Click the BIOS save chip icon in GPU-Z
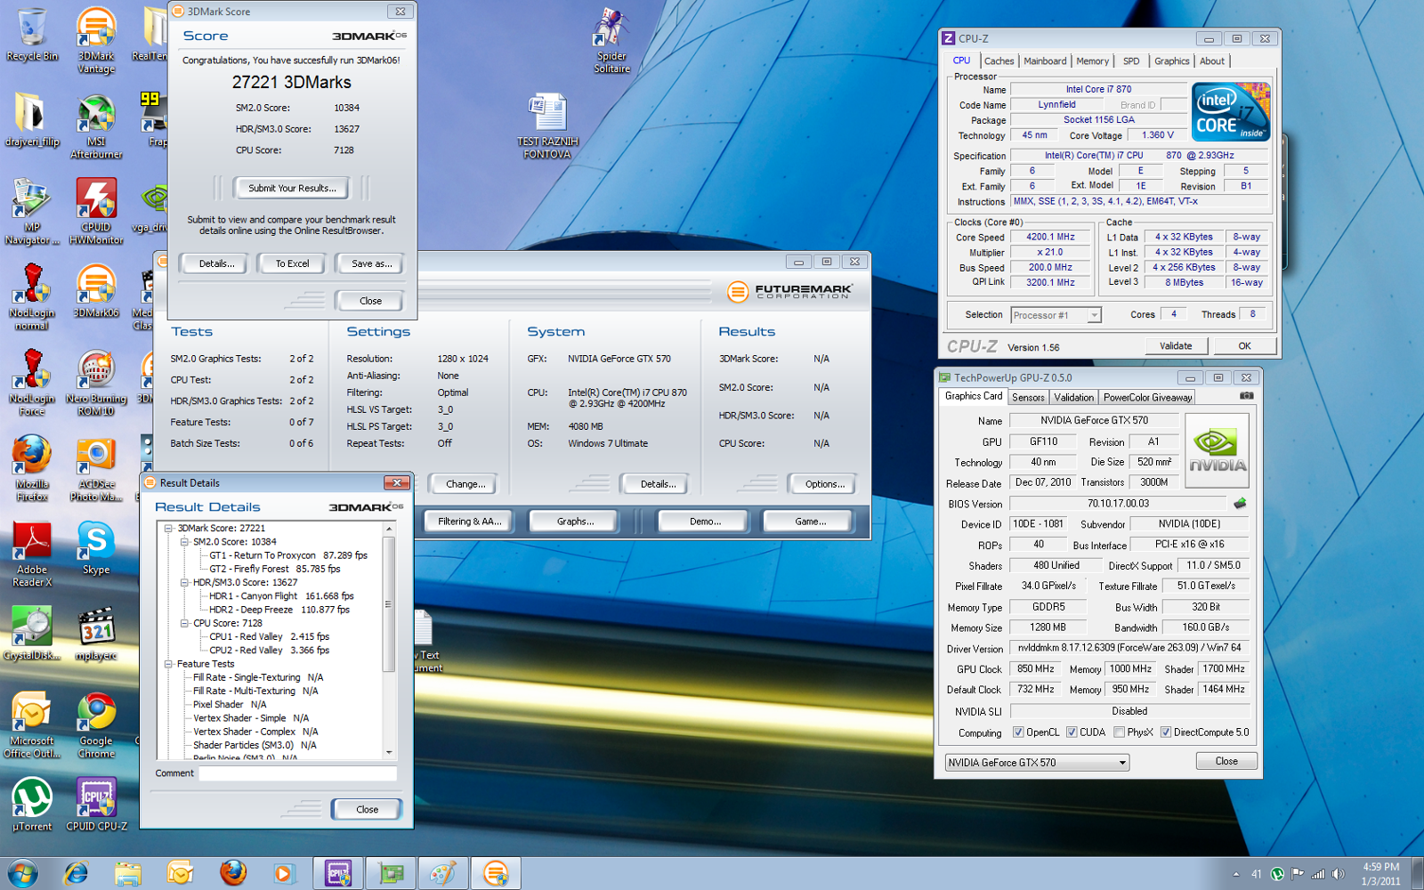Screen dimensions: 1424x890 [1240, 504]
